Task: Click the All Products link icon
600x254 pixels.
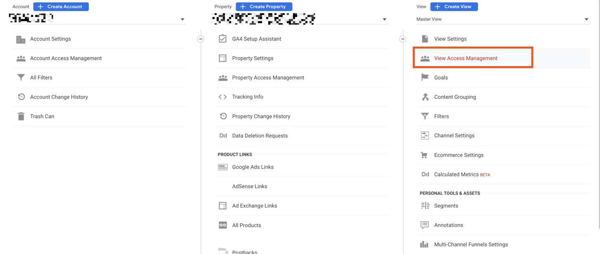Action: (x=223, y=225)
